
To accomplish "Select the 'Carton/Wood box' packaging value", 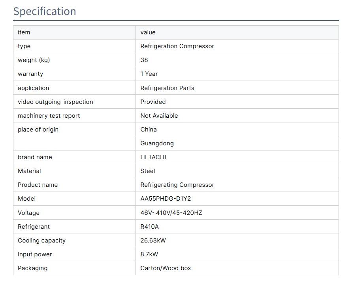I will click(x=166, y=268).
